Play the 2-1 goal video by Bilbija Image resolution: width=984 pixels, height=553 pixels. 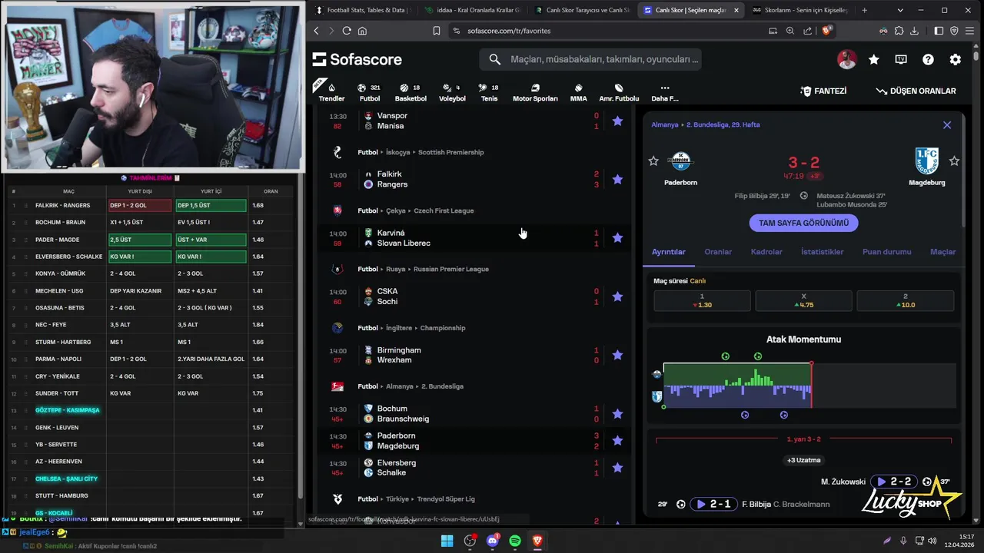coord(713,505)
